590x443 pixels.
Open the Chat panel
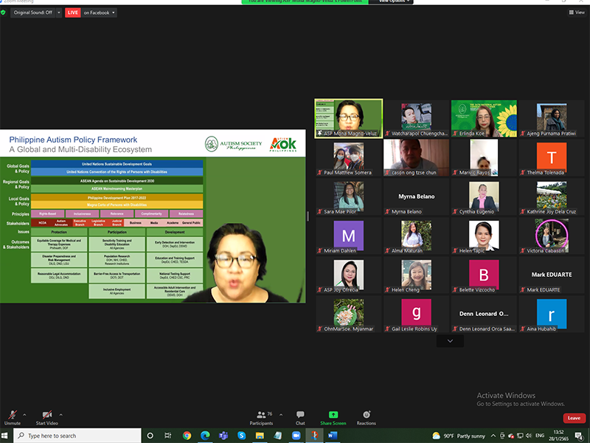tap(300, 418)
